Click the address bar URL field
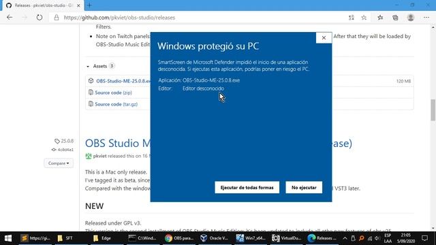 coord(120,18)
